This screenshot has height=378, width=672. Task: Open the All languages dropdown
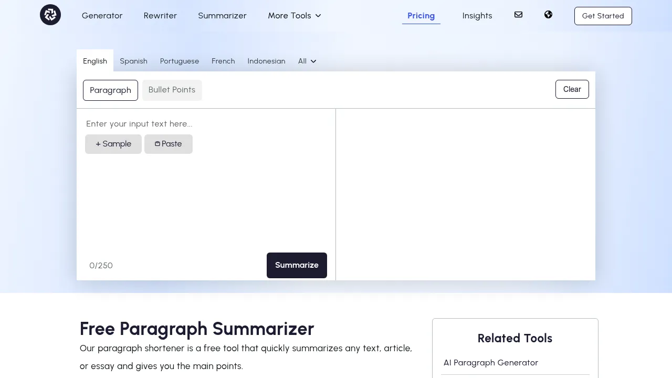point(307,61)
